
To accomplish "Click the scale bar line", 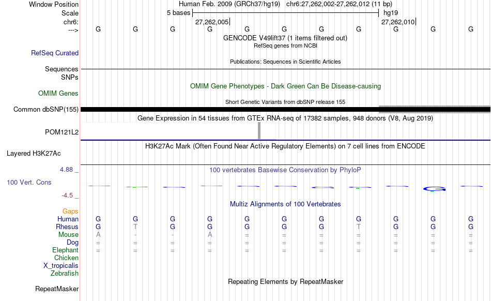I will 286,13.
